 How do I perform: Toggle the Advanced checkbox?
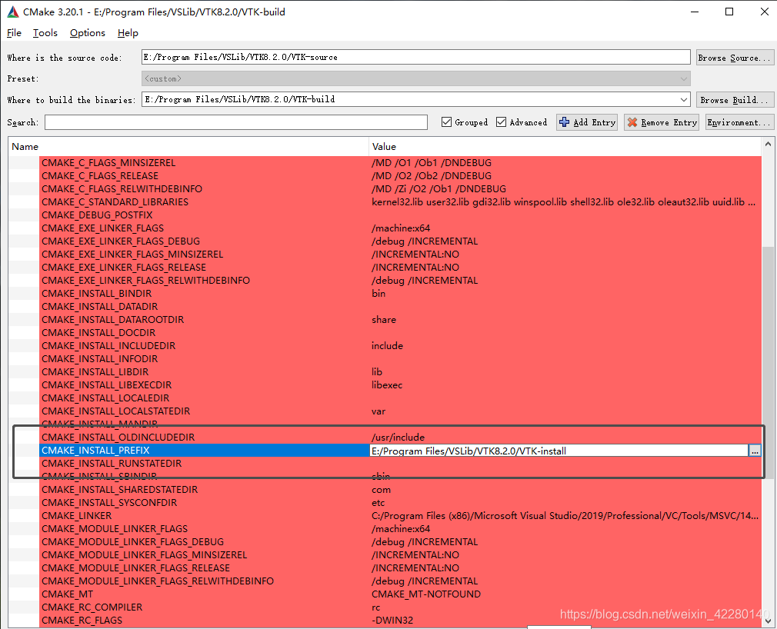501,121
